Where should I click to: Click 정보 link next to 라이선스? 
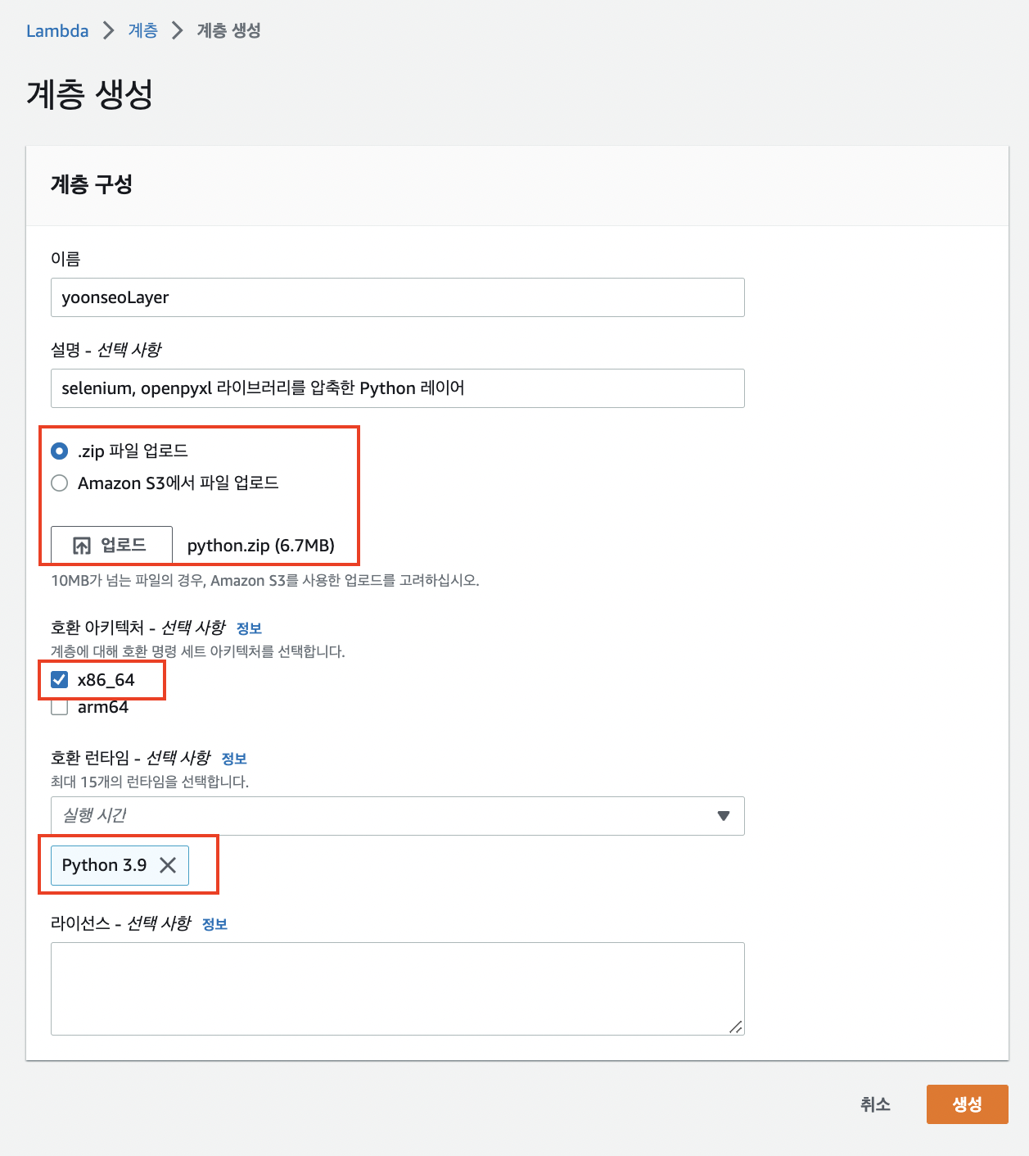coord(214,924)
